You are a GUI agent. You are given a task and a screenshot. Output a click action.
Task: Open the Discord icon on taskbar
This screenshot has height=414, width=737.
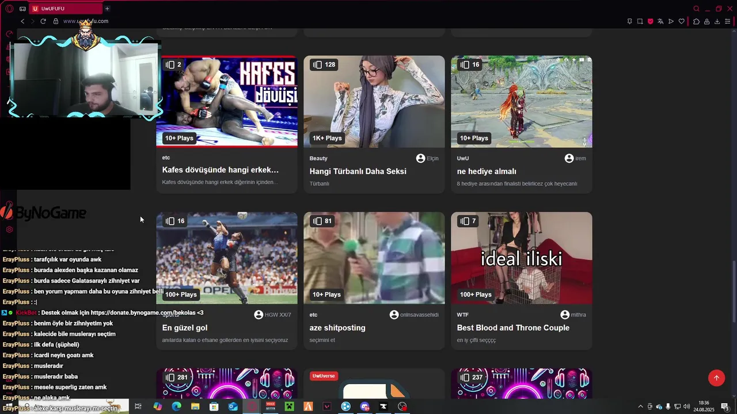[364, 407]
